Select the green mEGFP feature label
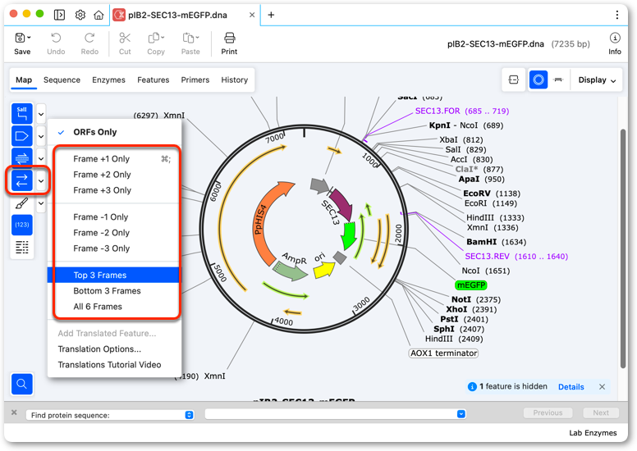Image resolution: width=637 pixels, height=451 pixels. point(471,285)
